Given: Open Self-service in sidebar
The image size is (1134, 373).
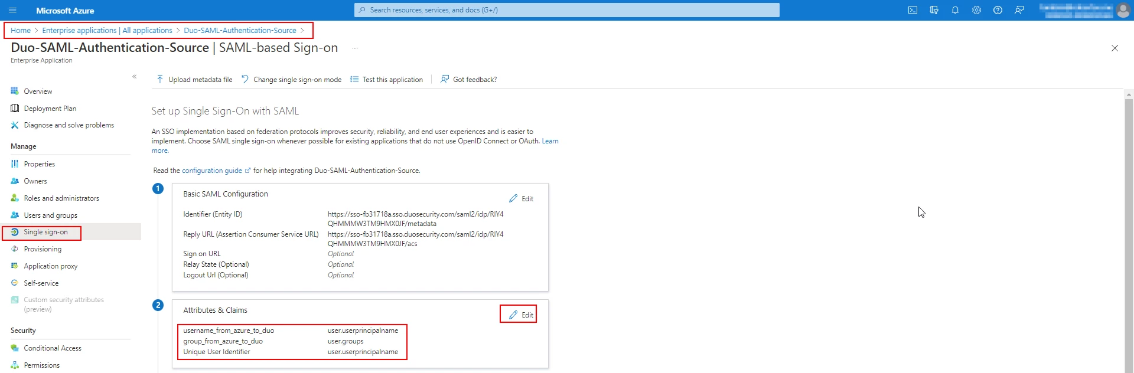Looking at the screenshot, I should (x=41, y=283).
